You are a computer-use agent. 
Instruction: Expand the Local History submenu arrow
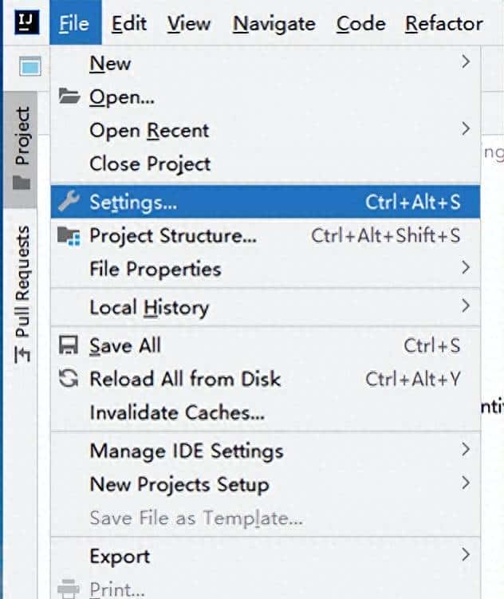[x=467, y=304]
